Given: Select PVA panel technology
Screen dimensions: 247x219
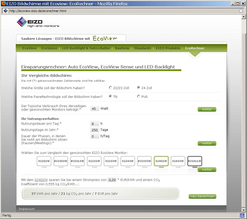Looking at the screenshot, I should tap(138, 96).
